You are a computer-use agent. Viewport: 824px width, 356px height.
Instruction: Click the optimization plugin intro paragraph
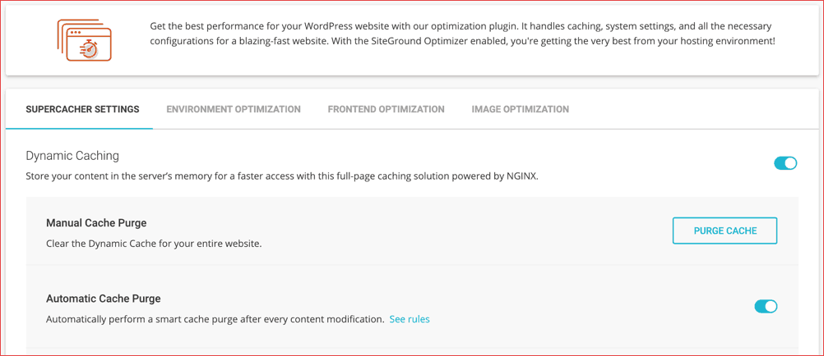point(462,33)
